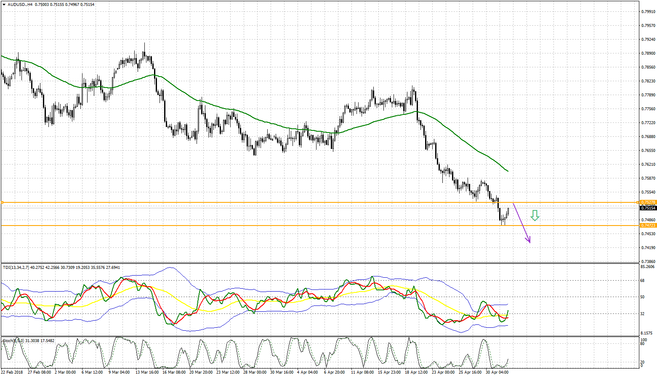Select the 0.74723 orange price label

click(x=648, y=226)
